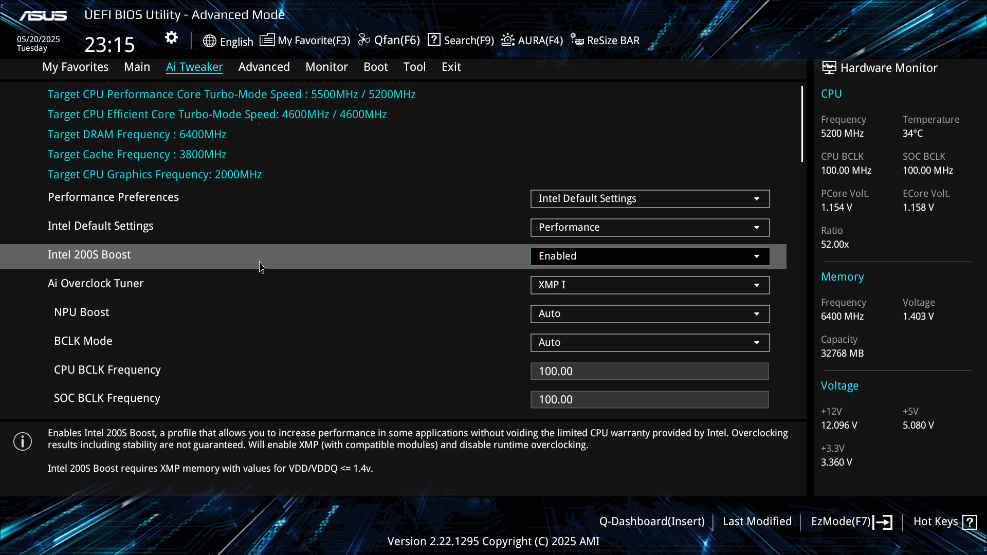Click the Qfan fan icon
The height and width of the screenshot is (555, 987).
tap(364, 40)
